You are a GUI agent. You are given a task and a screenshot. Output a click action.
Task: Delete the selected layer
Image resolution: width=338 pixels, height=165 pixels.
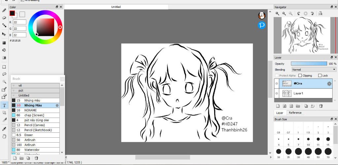pyautogui.click(x=321, y=106)
